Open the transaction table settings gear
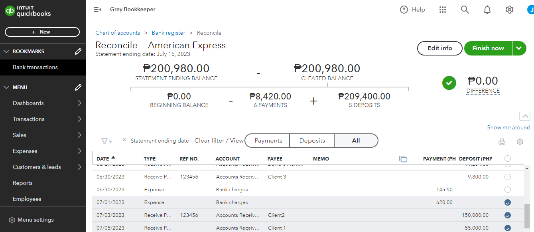534x232 pixels. (520, 142)
